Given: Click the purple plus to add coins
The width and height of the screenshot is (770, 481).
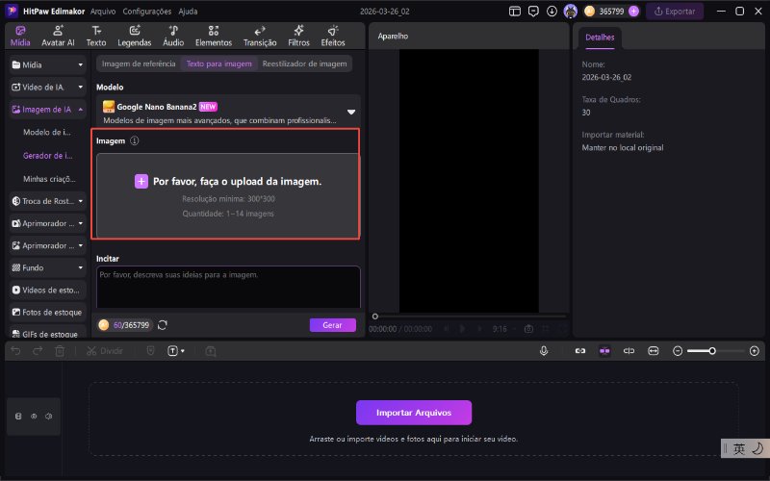Looking at the screenshot, I should [x=633, y=12].
